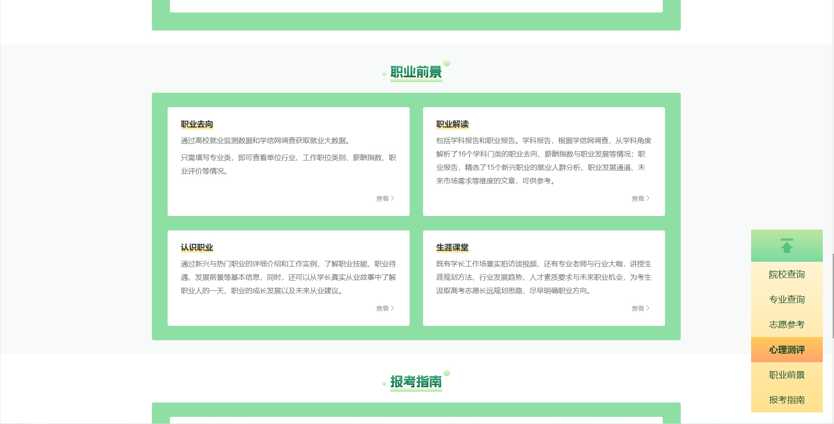
Task: Click 查看 link in 认识职业 card
Action: coord(385,308)
